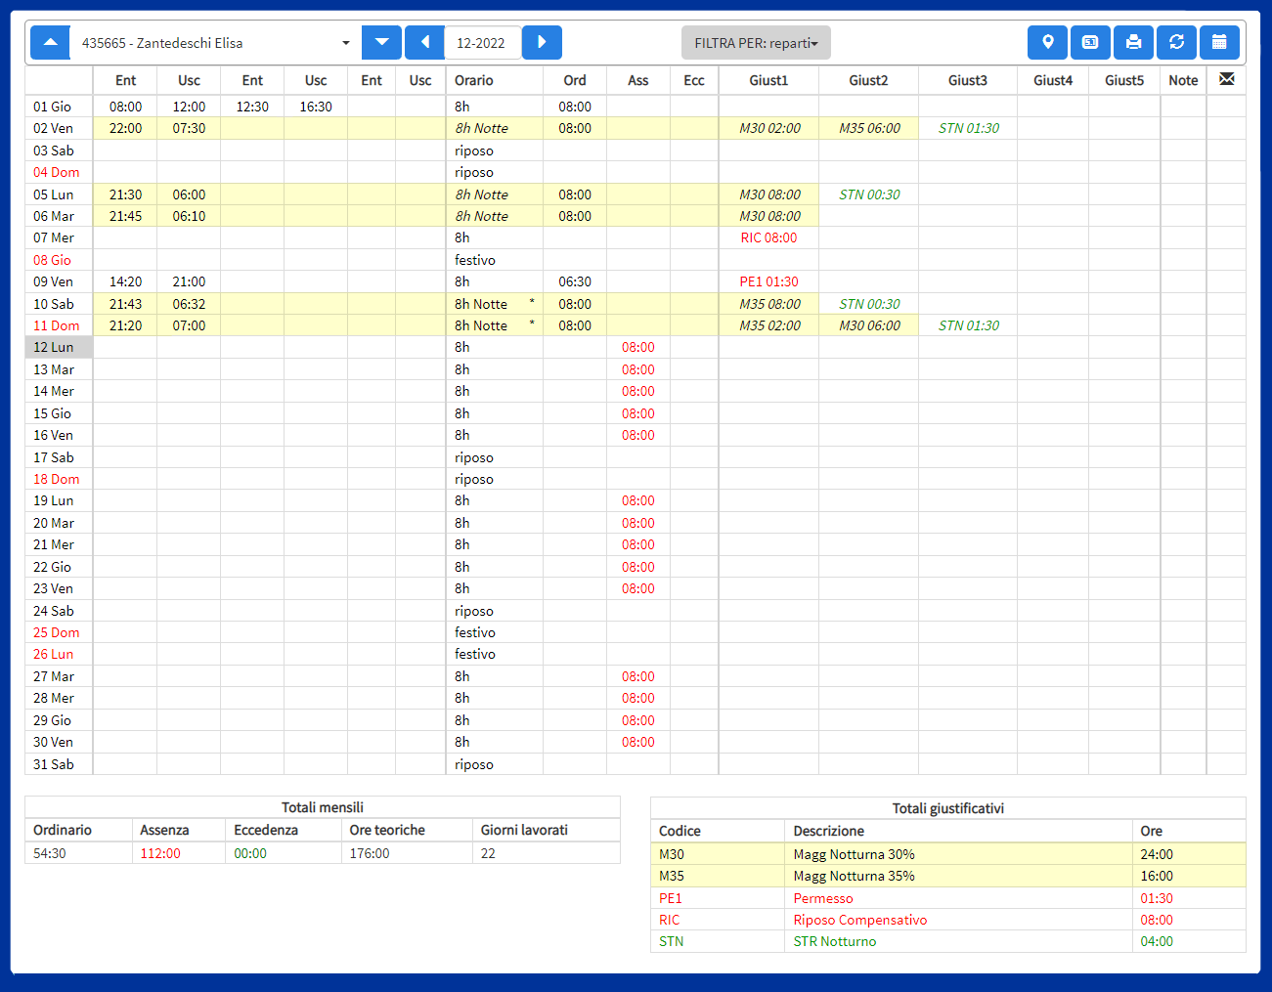Open the calendar icon button

[x=1219, y=43]
